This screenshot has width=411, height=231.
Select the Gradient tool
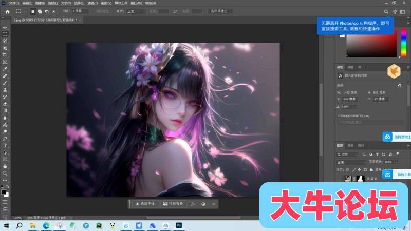(5, 111)
